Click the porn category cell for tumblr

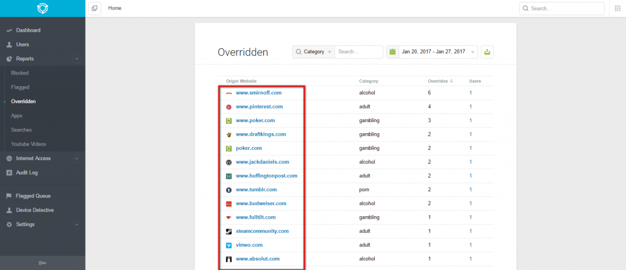tap(364, 190)
